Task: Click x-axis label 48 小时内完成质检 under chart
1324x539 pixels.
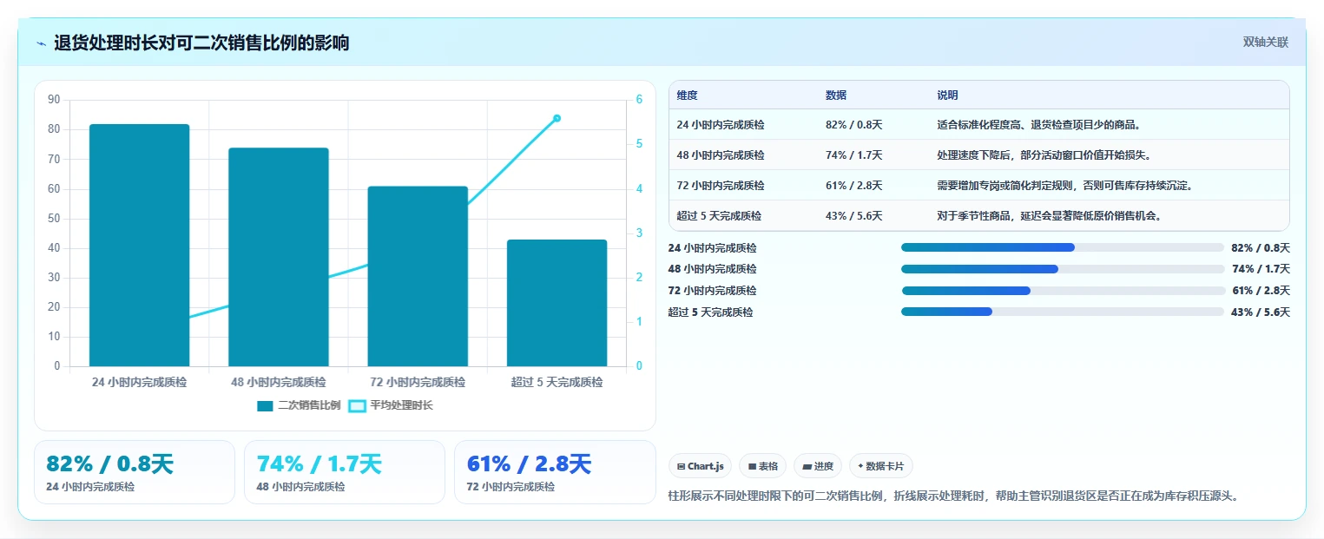Action: click(279, 382)
